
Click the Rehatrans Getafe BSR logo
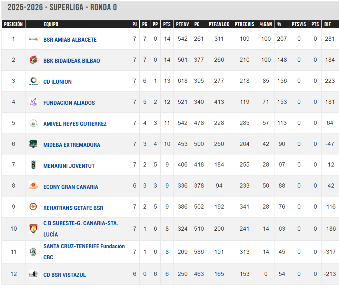33,207
